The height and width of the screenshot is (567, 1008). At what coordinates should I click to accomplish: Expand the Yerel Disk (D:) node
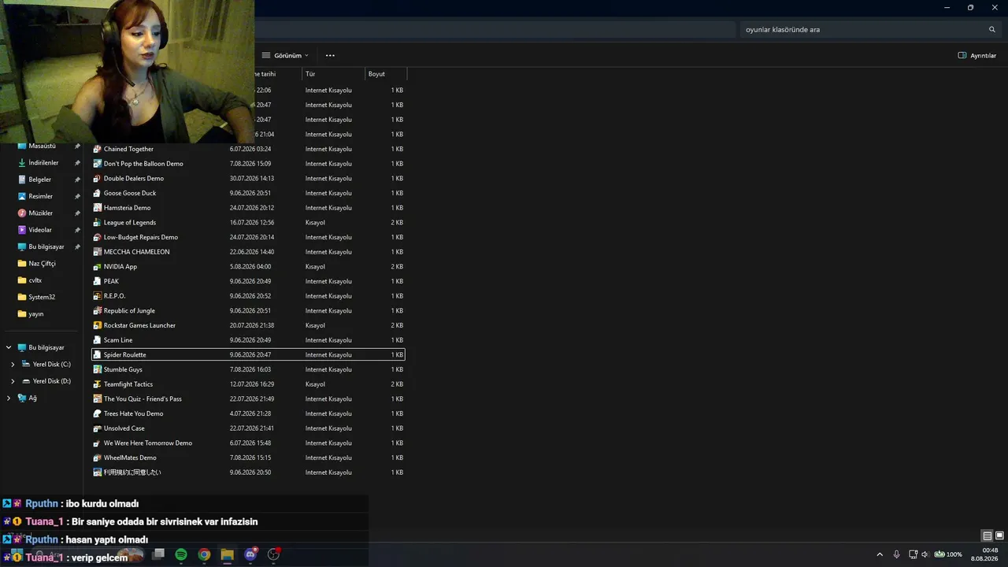[13, 381]
